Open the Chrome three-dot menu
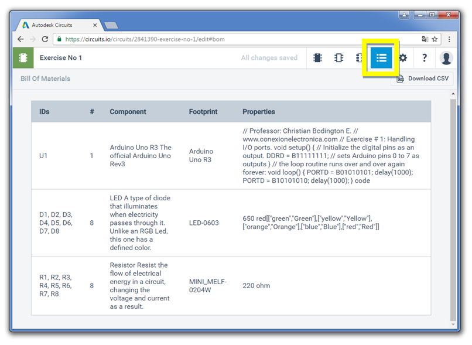 [449, 39]
